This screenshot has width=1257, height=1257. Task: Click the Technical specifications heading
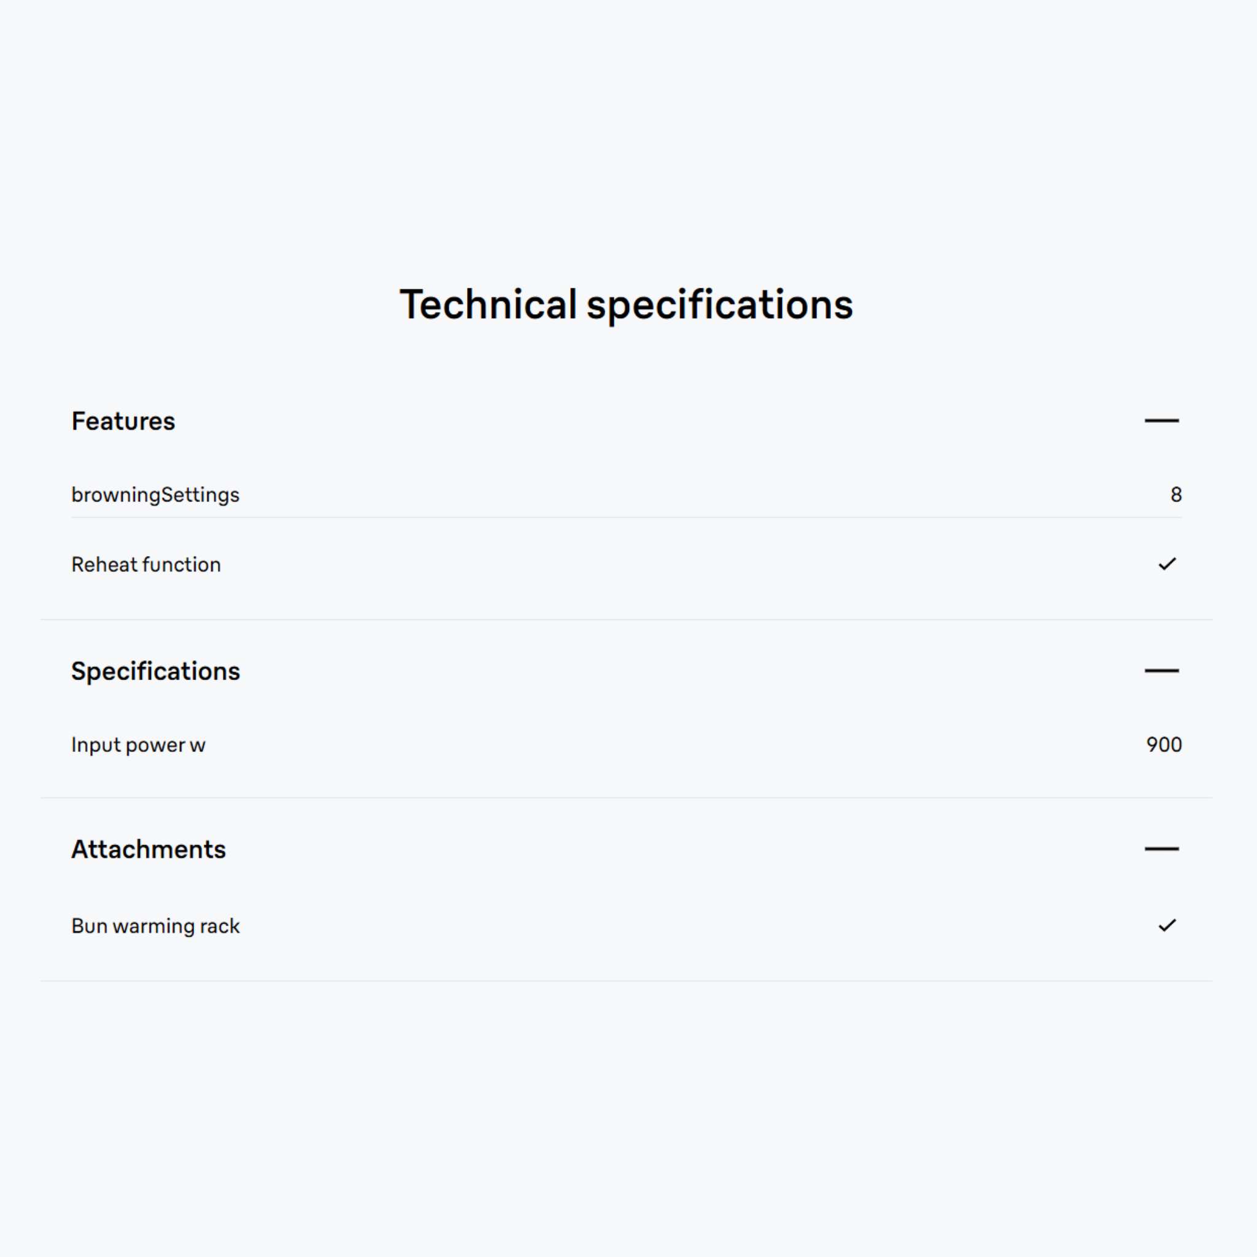627,304
